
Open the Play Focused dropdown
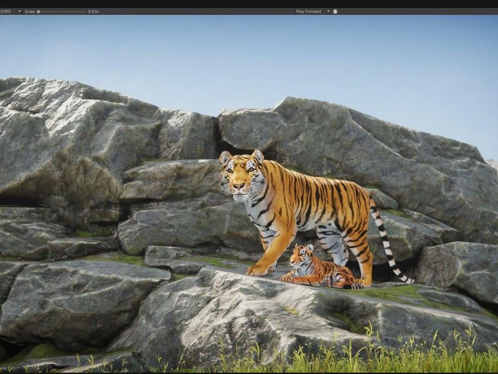coord(312,11)
